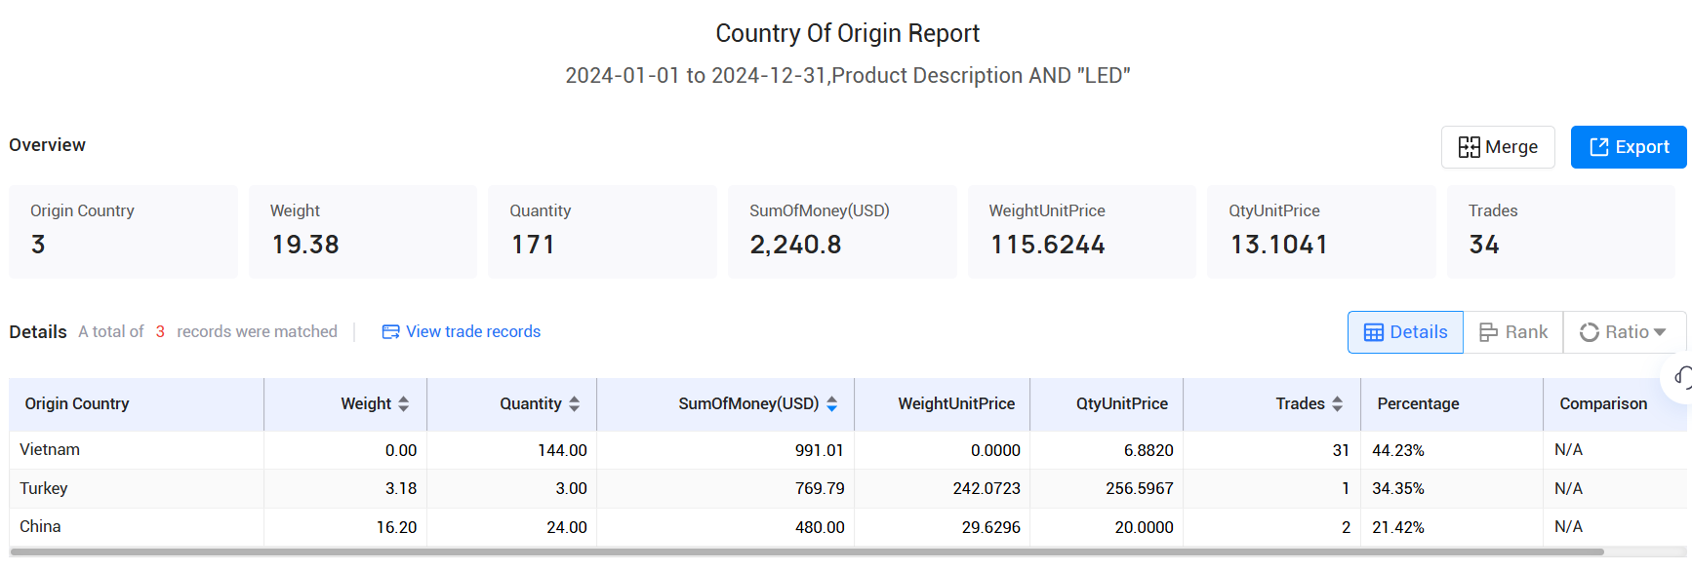Screen dimensions: 1692x570
Task: Open the View trade records link
Action: 472,332
